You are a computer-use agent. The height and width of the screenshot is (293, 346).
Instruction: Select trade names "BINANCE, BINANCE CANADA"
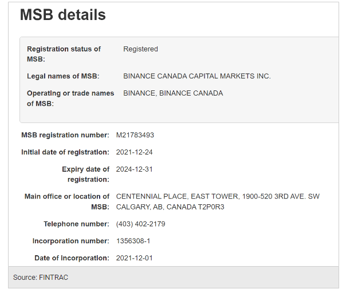173,93
